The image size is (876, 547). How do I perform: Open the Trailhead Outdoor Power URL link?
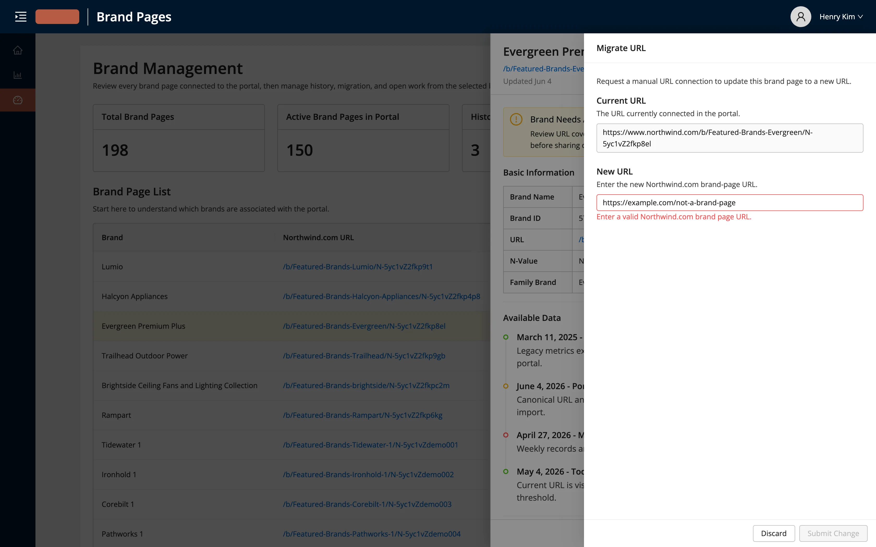point(364,356)
